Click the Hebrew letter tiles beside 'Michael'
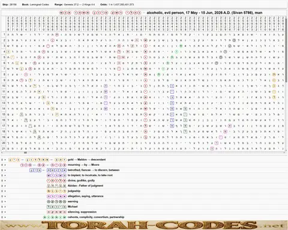 [x=56, y=207]
